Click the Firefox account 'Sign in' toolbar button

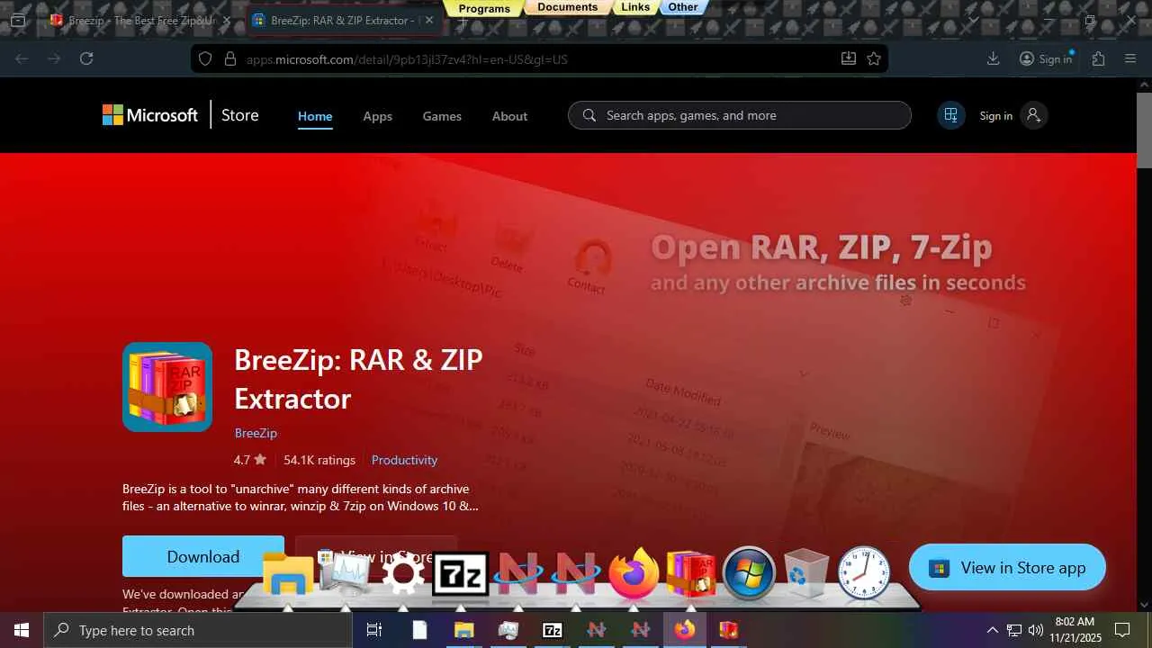(1046, 58)
